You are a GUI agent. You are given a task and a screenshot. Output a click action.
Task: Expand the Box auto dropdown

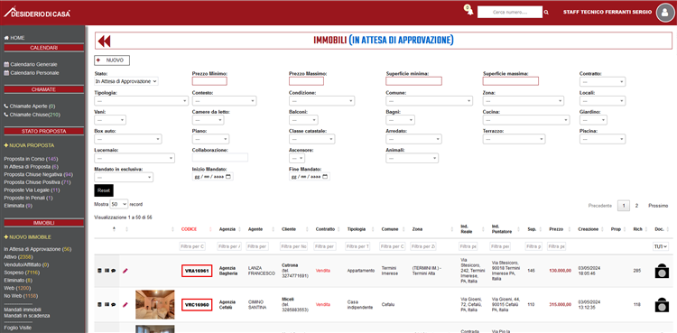(x=128, y=139)
